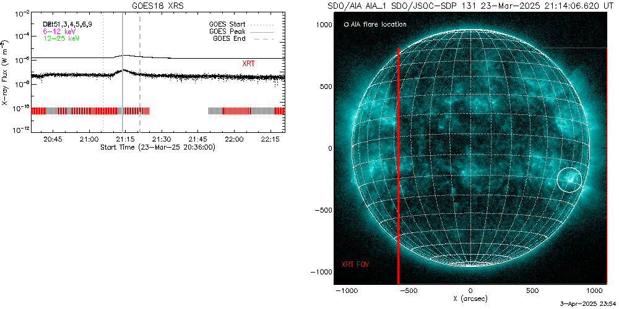Click the 1000 label on solar X axis
The width and height of the screenshot is (619, 309).
(x=594, y=291)
